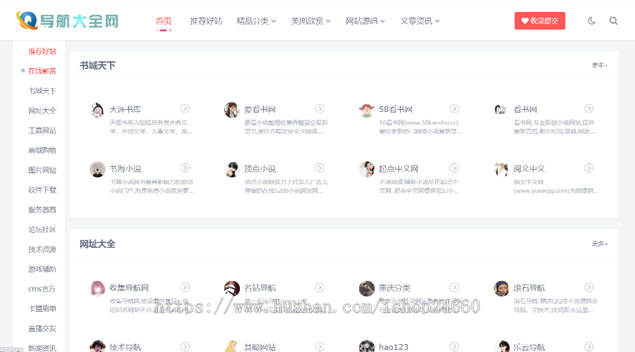Select 工具网站 in the left sidebar

[x=42, y=130]
